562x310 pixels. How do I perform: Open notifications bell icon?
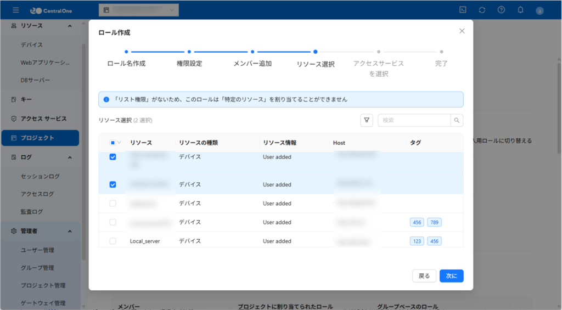(520, 10)
